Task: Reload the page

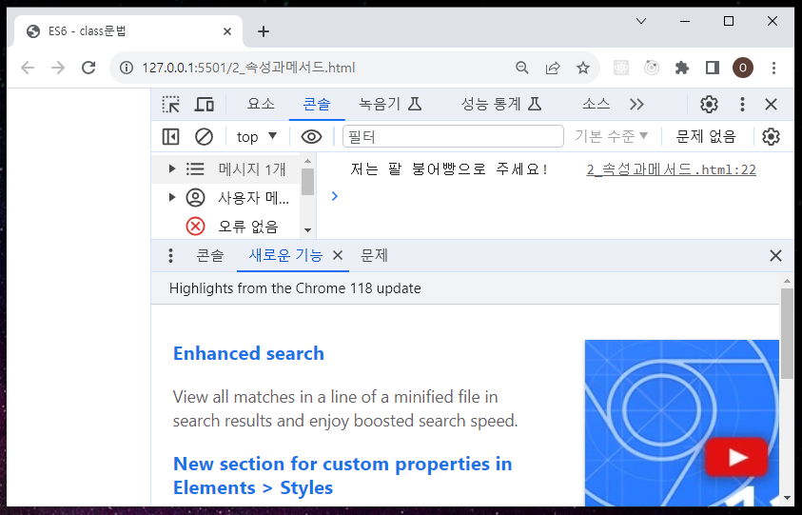Action: [89, 68]
